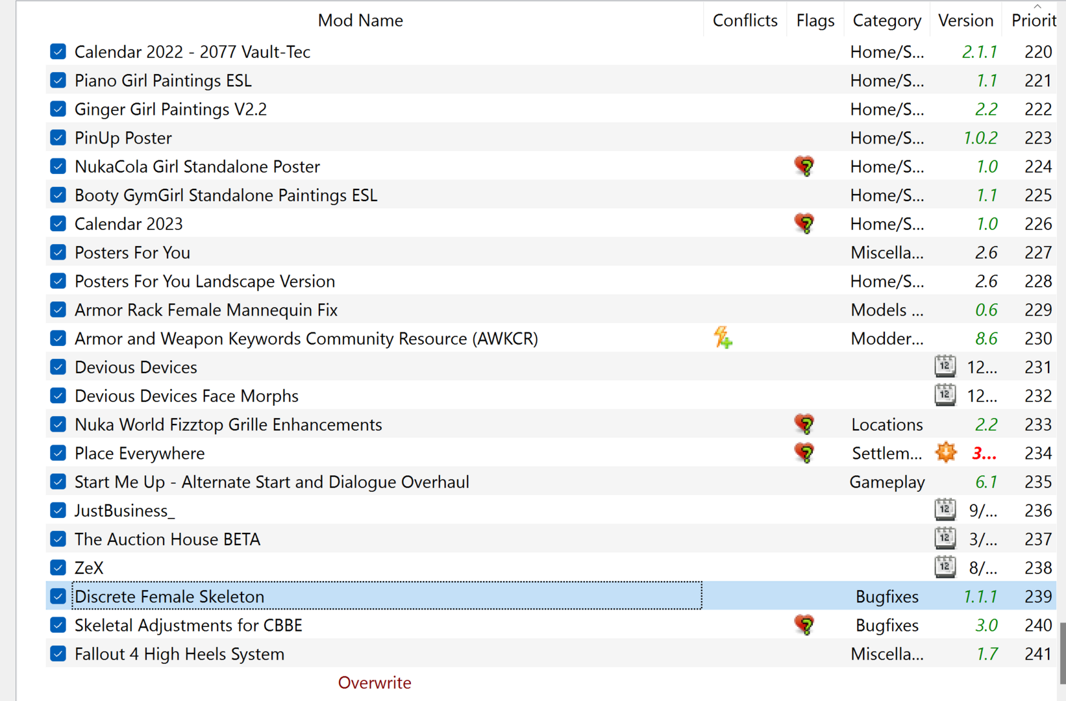1066x701 pixels.
Task: Disable the Calendar 2022 - 2077 Vault-Tec mod
Action: click(x=58, y=51)
